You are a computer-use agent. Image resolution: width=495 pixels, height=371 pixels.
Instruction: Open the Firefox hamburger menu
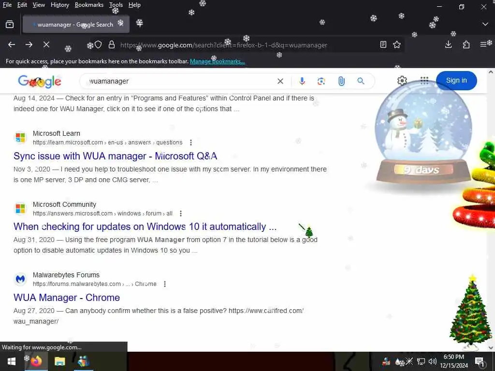tap(483, 45)
